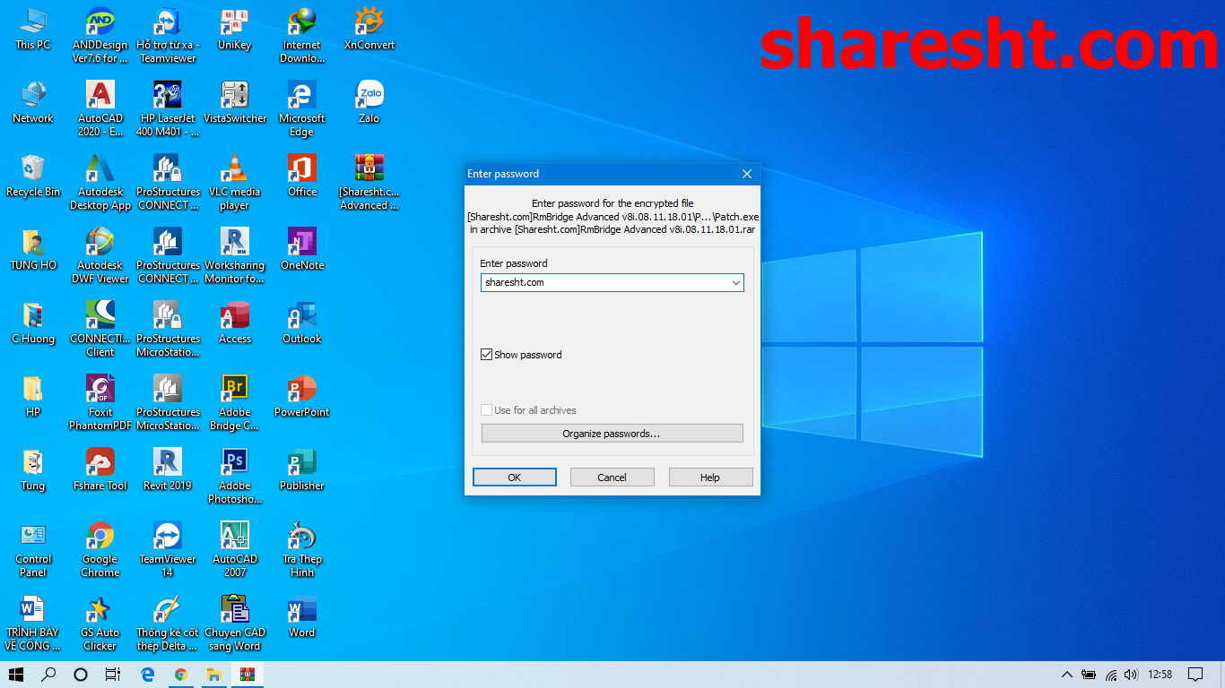Image resolution: width=1225 pixels, height=688 pixels.
Task: Select the CONNECTION Client shortcut
Action: 100,329
